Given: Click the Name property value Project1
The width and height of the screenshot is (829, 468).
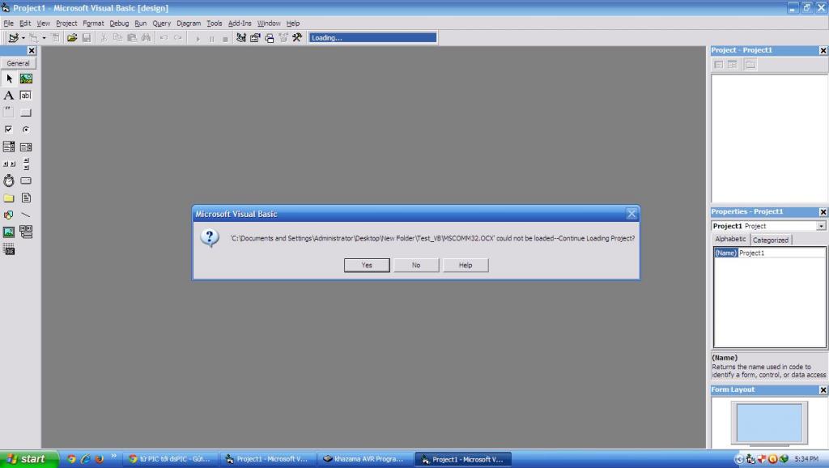Looking at the screenshot, I should click(781, 253).
